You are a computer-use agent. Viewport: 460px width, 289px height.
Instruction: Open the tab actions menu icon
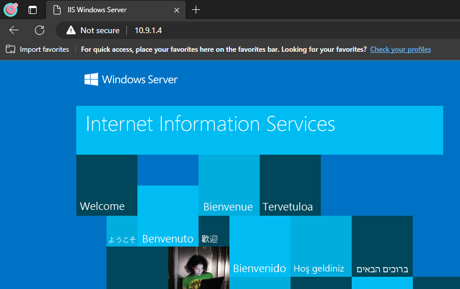pos(33,10)
